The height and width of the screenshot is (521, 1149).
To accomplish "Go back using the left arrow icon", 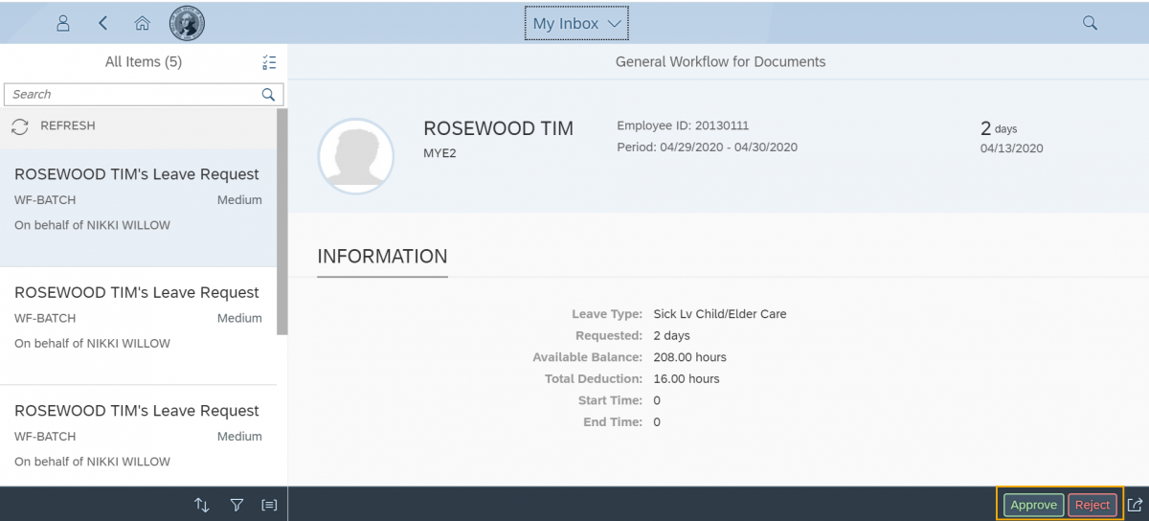I will click(x=102, y=23).
